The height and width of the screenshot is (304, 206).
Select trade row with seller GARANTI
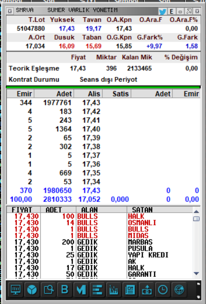(100, 274)
